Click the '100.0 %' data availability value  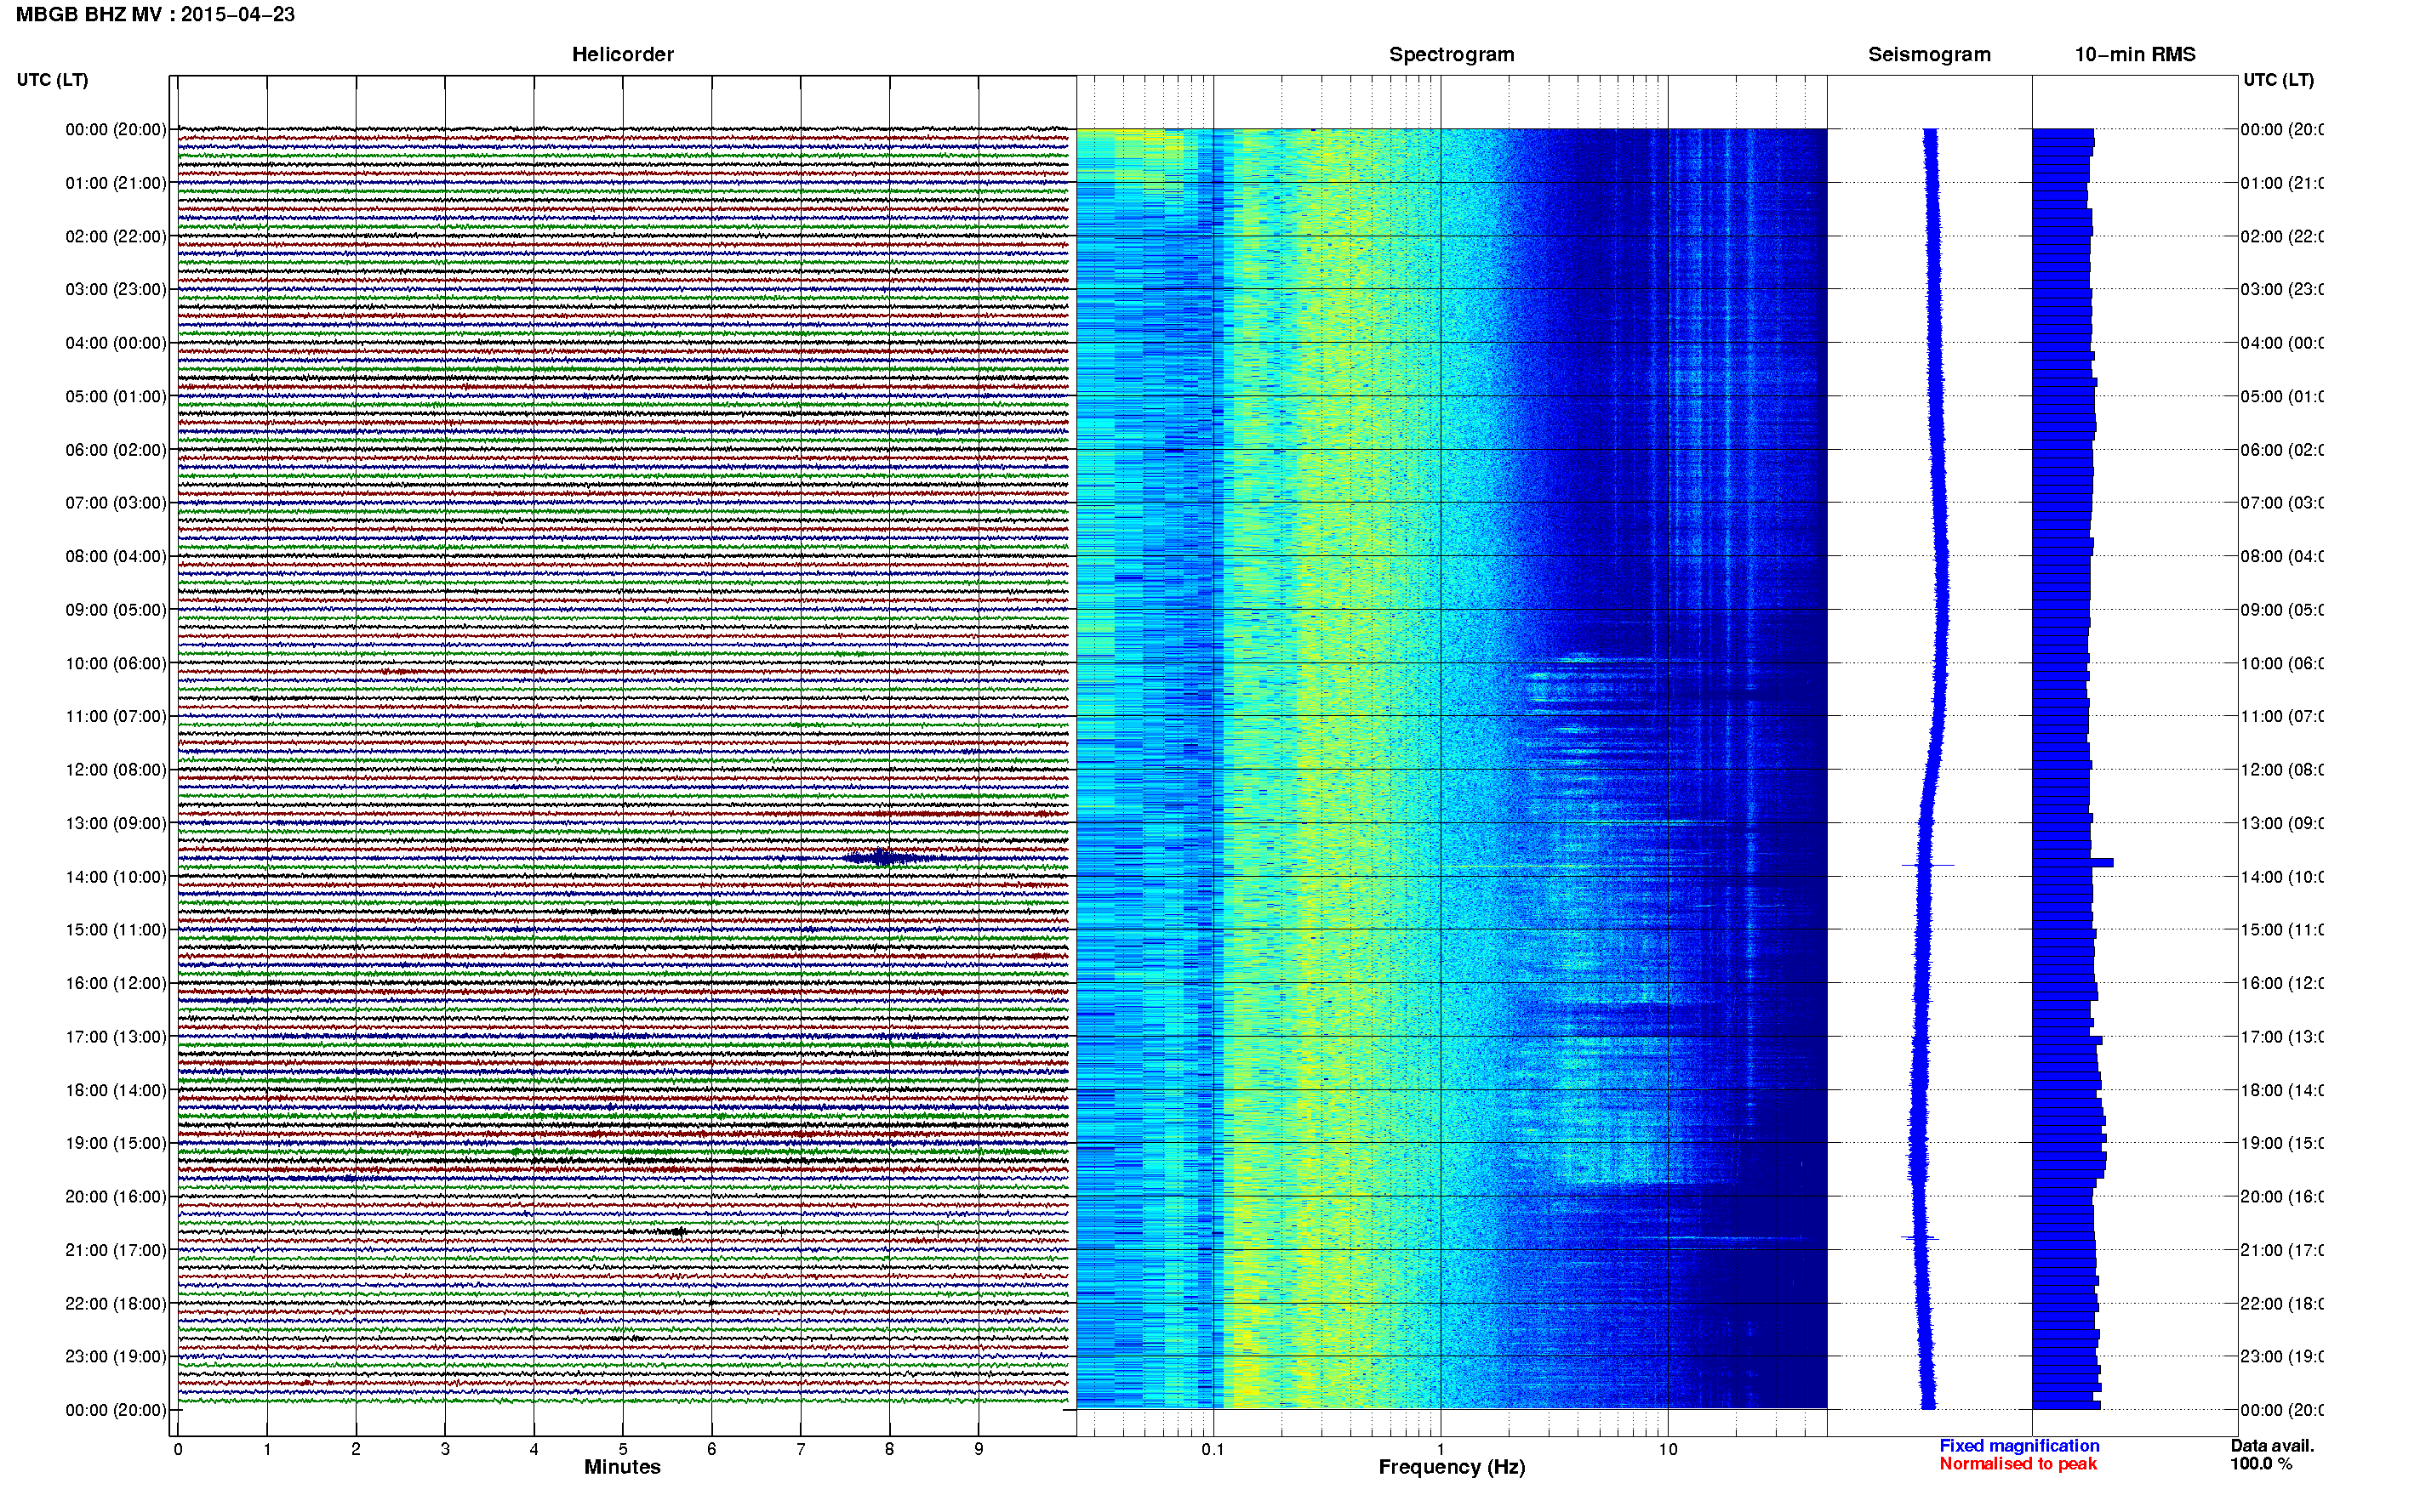tap(2261, 1464)
